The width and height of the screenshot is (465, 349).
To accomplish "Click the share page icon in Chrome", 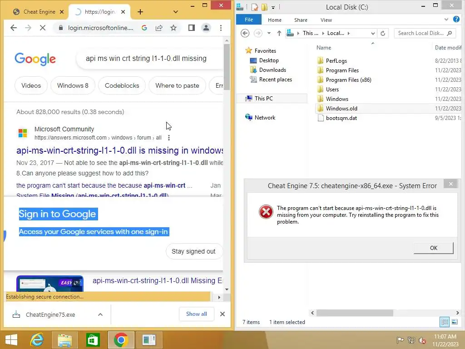I will click(x=159, y=28).
